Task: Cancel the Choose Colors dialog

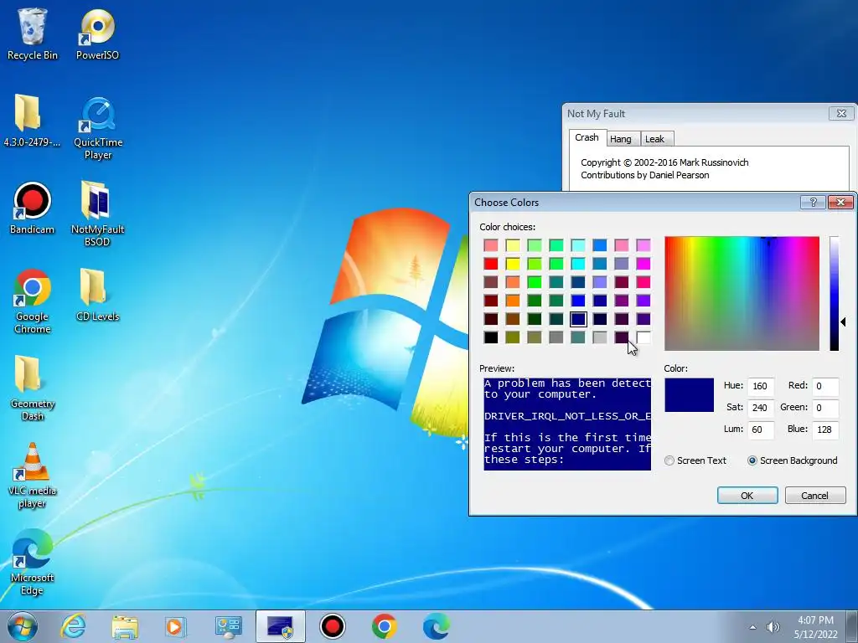Action: click(x=814, y=496)
